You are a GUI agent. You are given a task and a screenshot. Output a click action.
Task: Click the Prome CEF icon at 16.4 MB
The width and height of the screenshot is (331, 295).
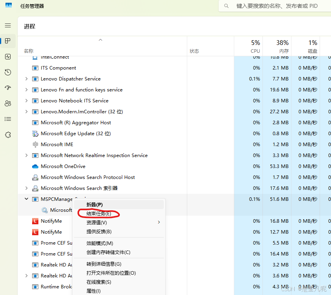coord(35,254)
